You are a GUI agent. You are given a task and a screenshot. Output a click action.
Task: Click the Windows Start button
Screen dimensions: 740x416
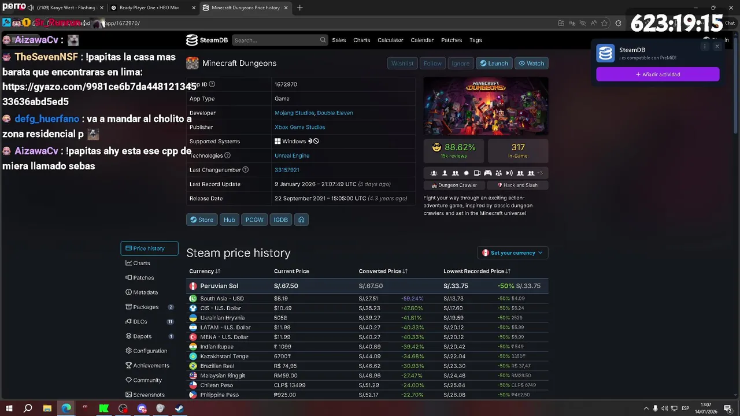pos(9,408)
